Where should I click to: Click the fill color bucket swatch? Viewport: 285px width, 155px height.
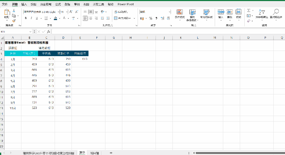pos(55,18)
